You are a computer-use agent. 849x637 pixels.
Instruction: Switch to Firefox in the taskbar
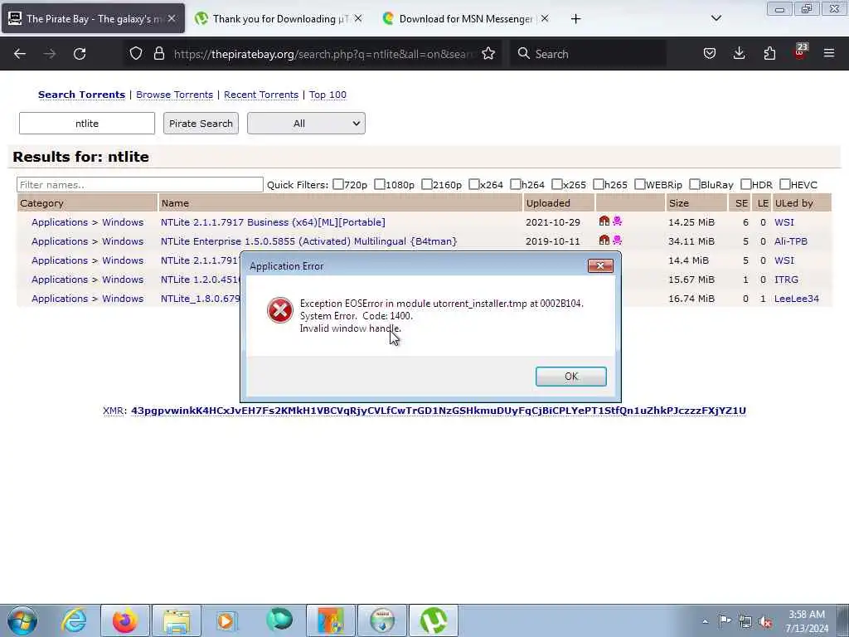tap(124, 620)
